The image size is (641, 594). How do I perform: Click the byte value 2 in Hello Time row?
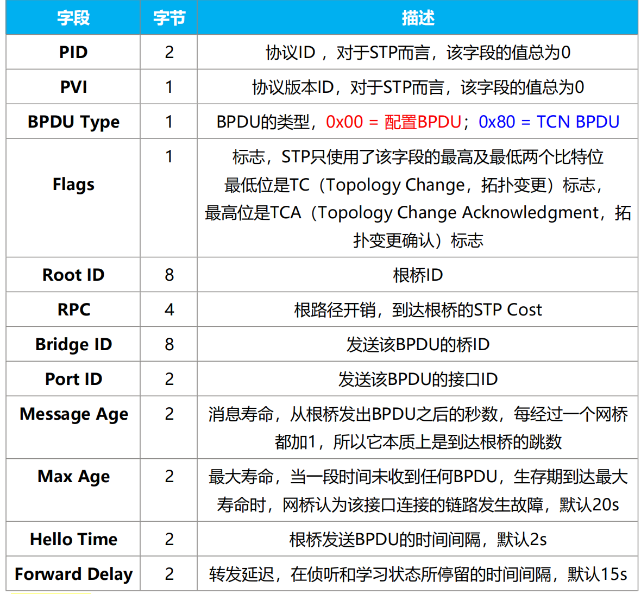(x=169, y=539)
